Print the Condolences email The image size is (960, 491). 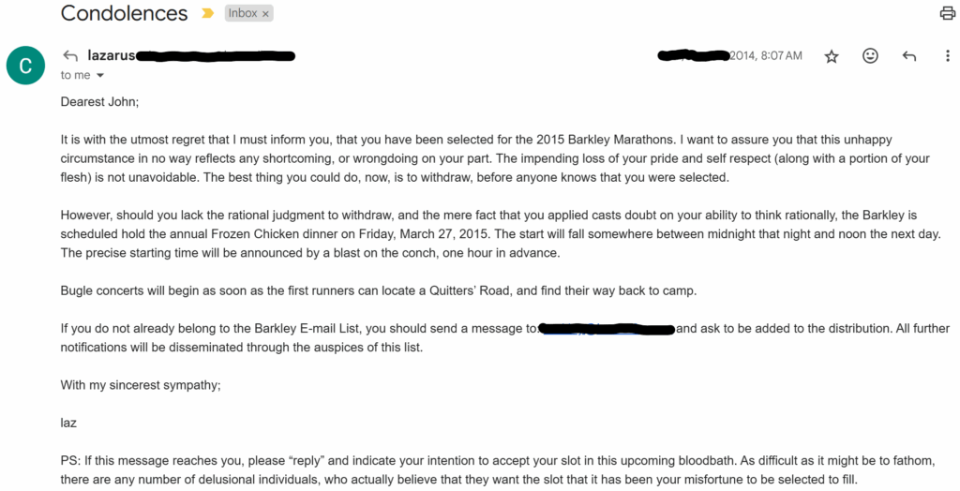948,13
